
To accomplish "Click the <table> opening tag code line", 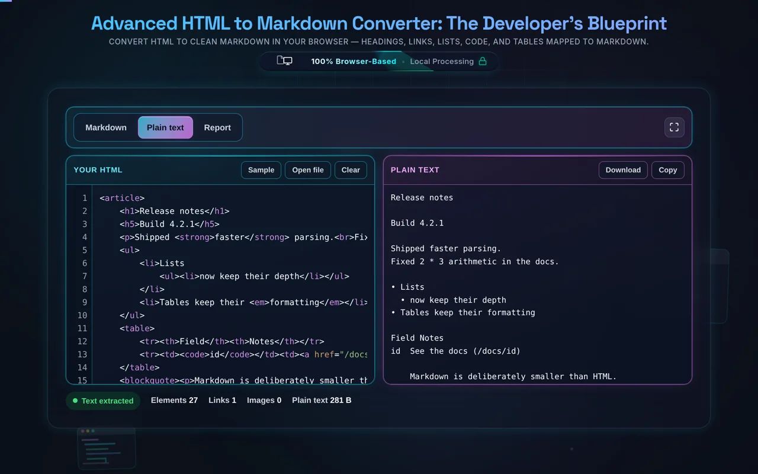I will (x=137, y=328).
